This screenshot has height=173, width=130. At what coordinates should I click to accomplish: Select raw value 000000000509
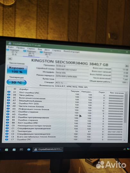pos(116,111)
